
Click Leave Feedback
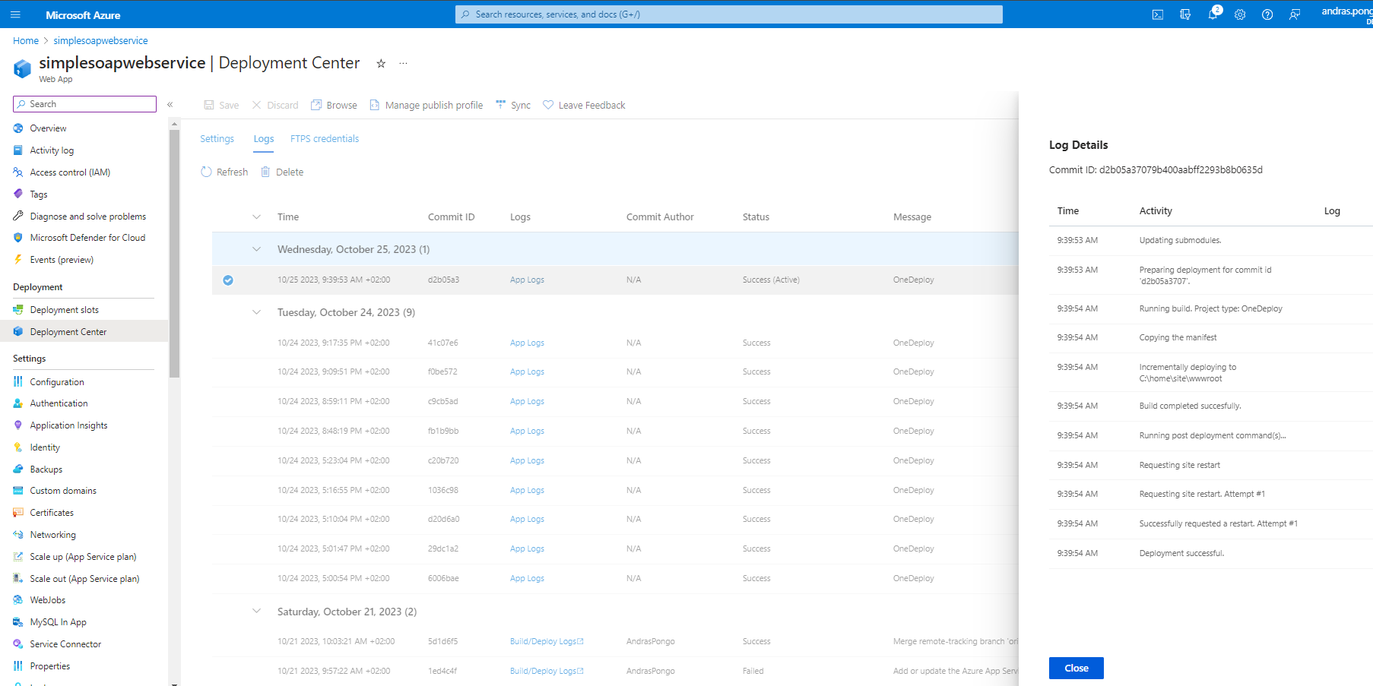584,106
